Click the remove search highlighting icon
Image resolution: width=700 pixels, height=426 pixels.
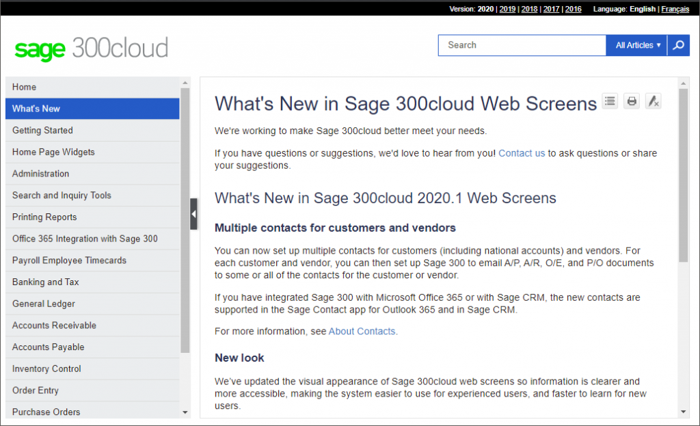tap(653, 101)
